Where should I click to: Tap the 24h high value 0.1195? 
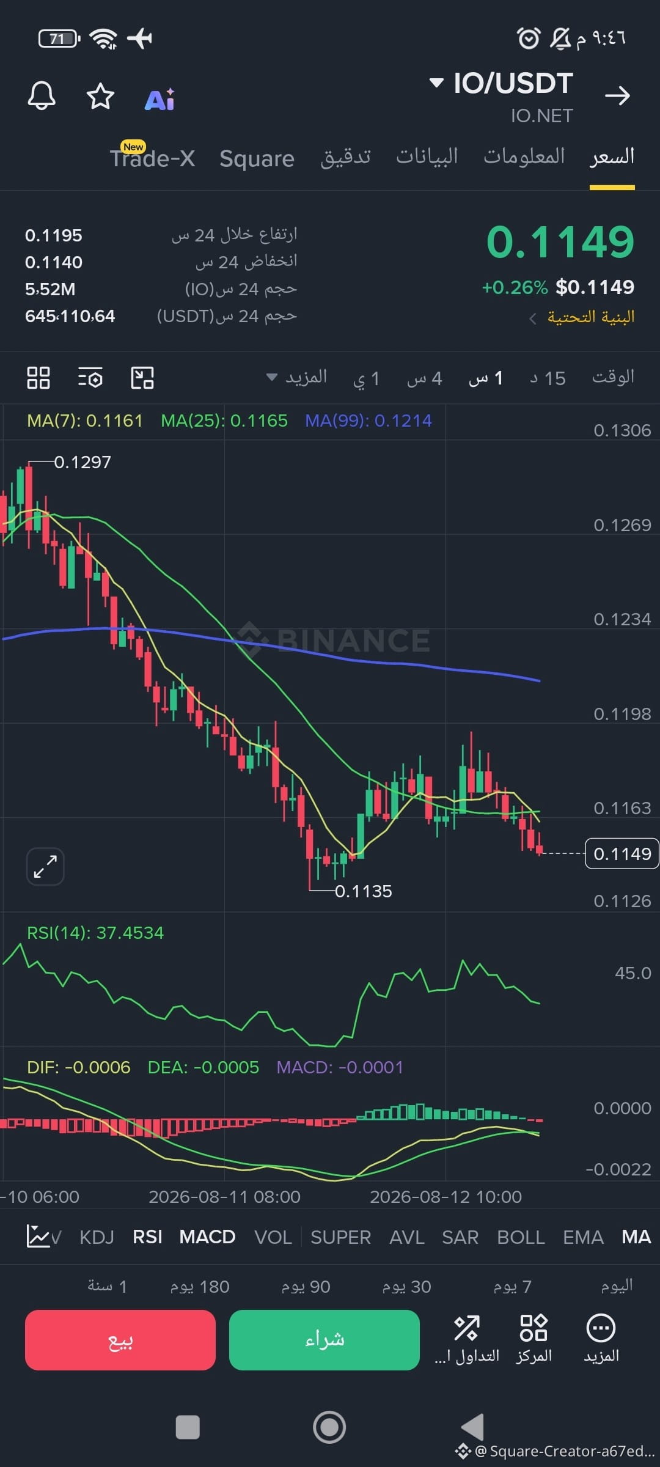point(54,235)
